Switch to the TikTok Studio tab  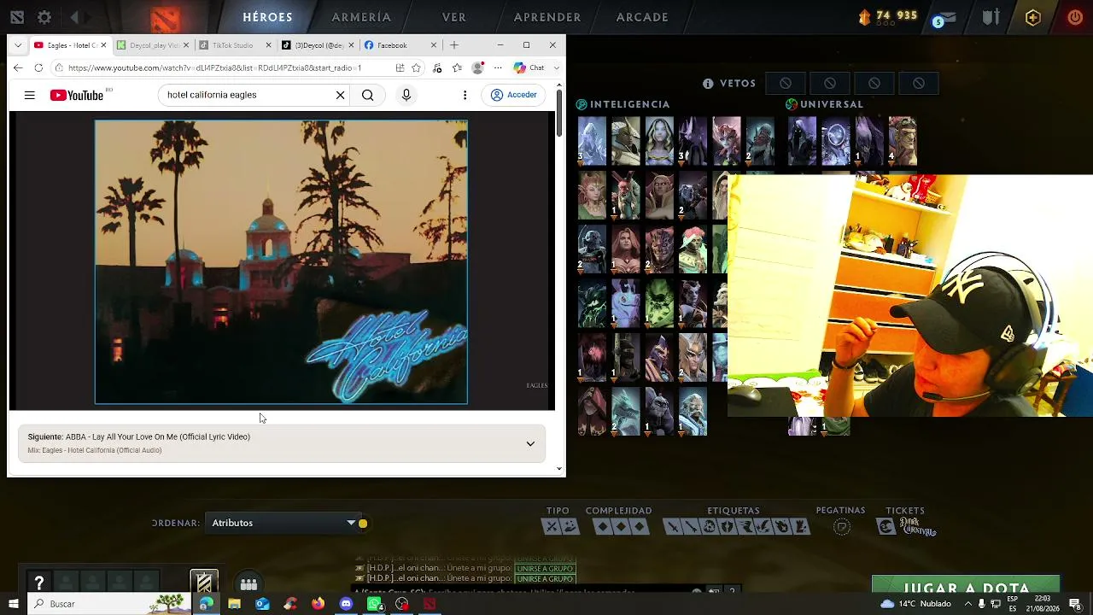233,45
